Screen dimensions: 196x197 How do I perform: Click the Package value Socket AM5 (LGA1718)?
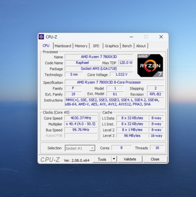point(99,69)
